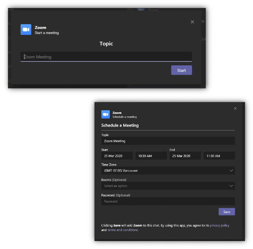
Task: Click the Zoom camera icon in Start a meeting dialog
Action: coord(26,29)
